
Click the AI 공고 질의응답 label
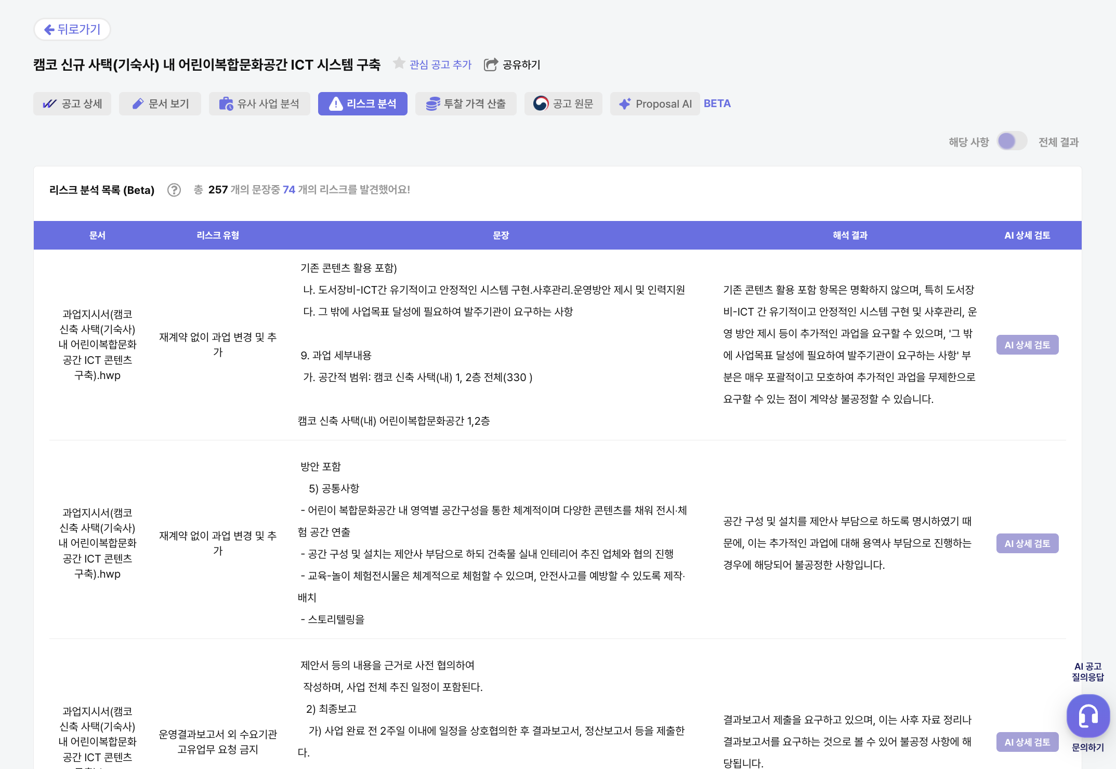click(1087, 672)
